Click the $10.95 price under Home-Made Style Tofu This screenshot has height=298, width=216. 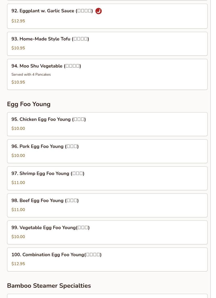tap(18, 48)
